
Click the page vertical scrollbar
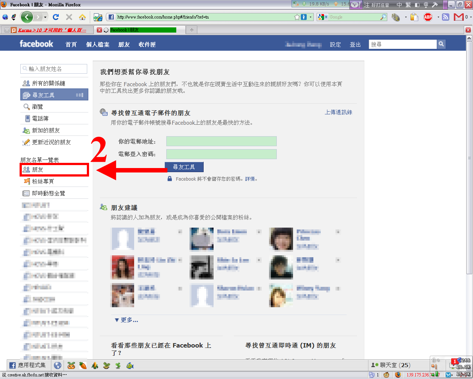tap(469, 157)
